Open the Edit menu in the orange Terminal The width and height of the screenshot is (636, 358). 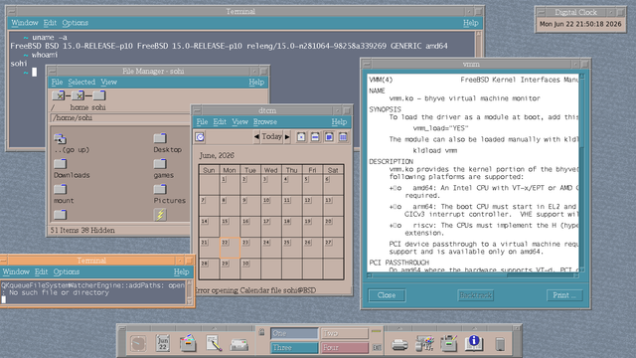click(x=41, y=271)
